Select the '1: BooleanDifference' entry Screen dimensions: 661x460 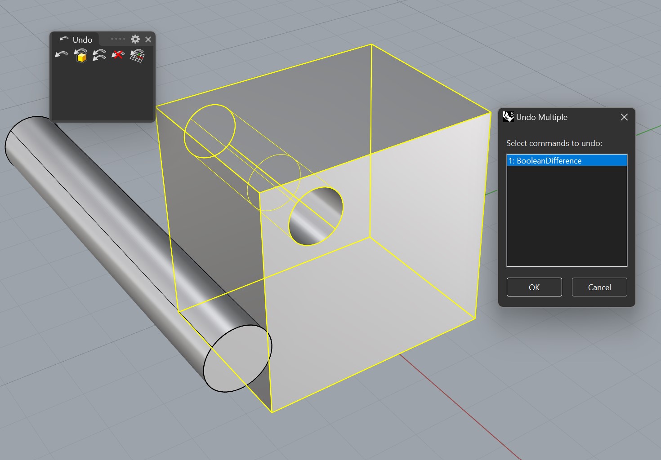(x=567, y=160)
